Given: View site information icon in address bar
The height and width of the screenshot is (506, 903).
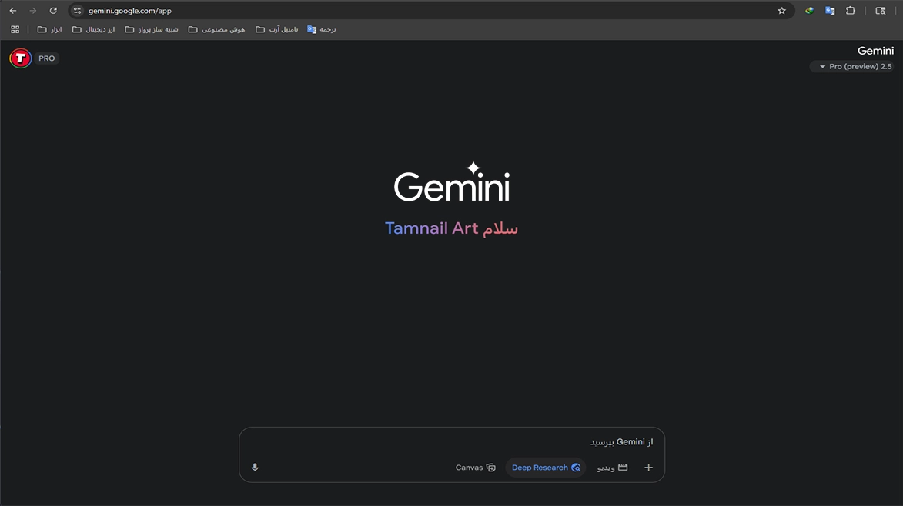Looking at the screenshot, I should [x=78, y=10].
